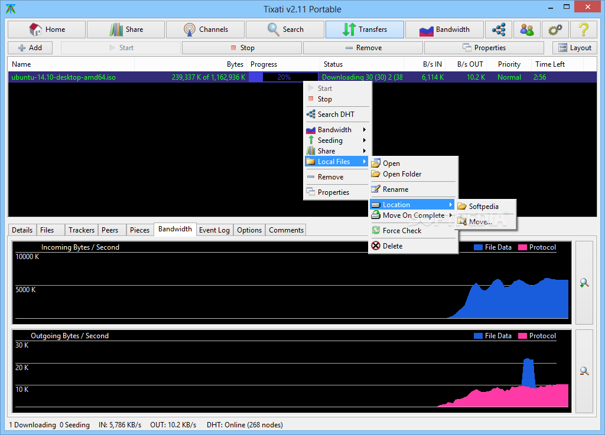The image size is (605, 435).
Task: Open settings with the gears icon
Action: tap(555, 30)
